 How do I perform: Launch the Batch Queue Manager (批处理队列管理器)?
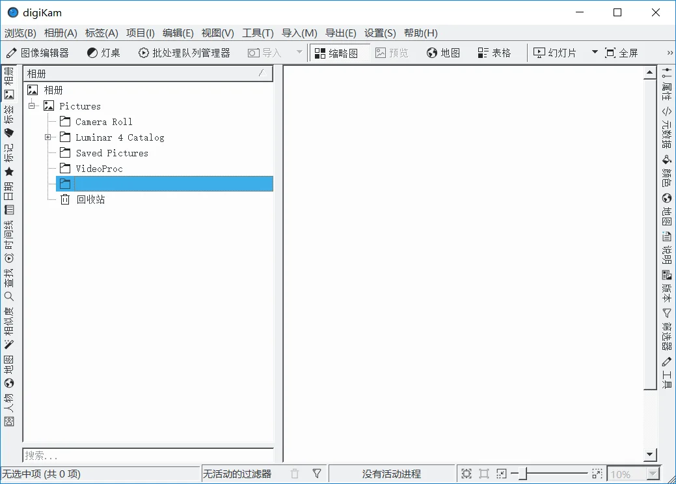tap(183, 52)
